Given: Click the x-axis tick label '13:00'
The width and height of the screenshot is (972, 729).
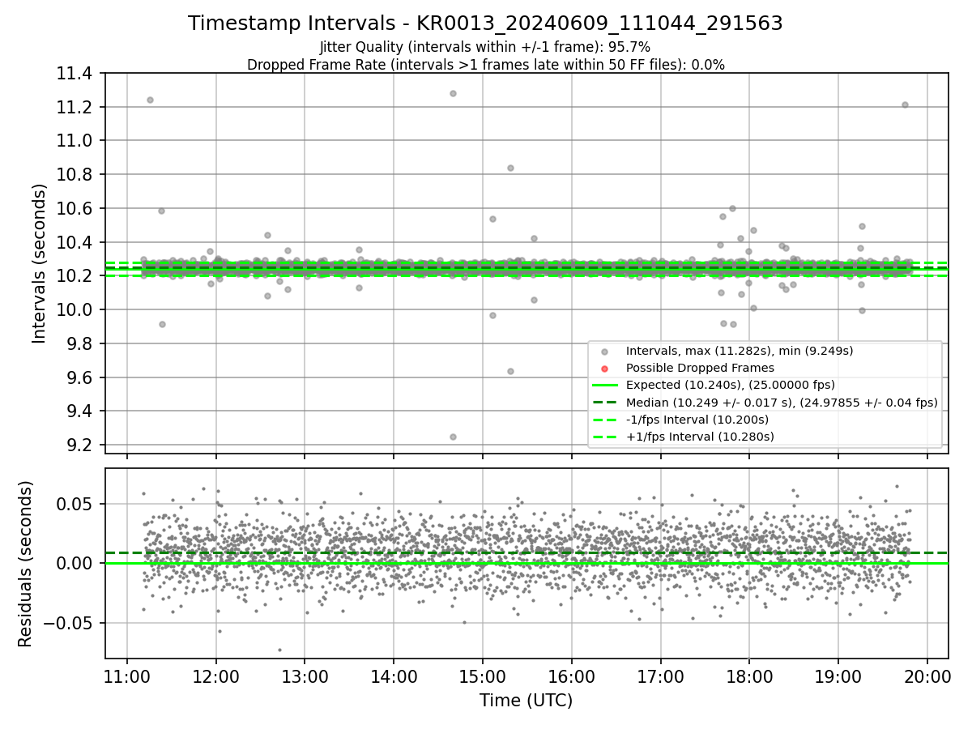Looking at the screenshot, I should pyautogui.click(x=305, y=676).
